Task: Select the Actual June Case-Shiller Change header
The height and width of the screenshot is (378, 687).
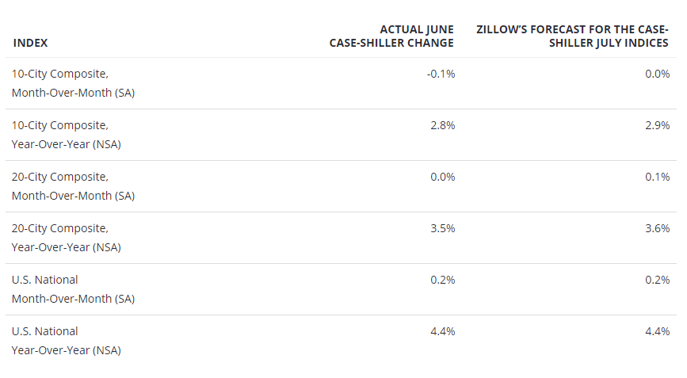Action: [x=391, y=36]
